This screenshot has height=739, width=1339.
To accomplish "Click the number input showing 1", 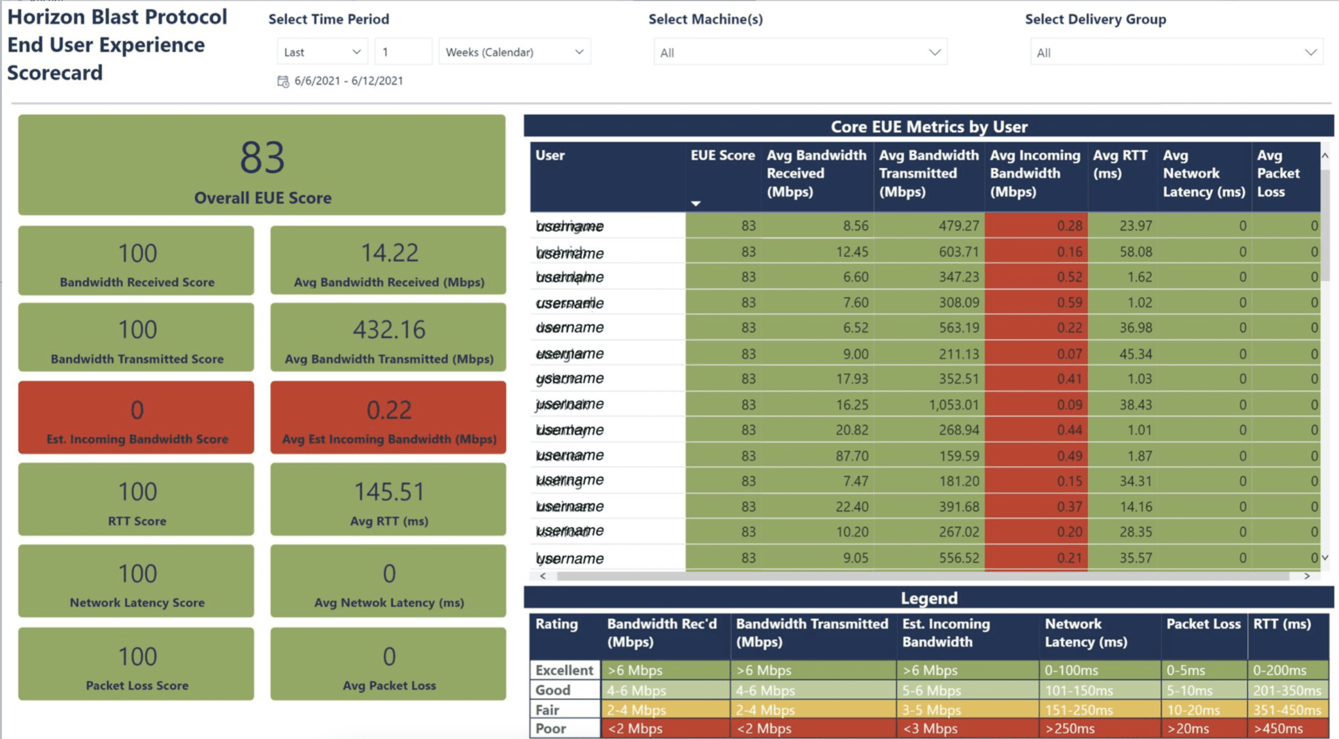I will 403,51.
